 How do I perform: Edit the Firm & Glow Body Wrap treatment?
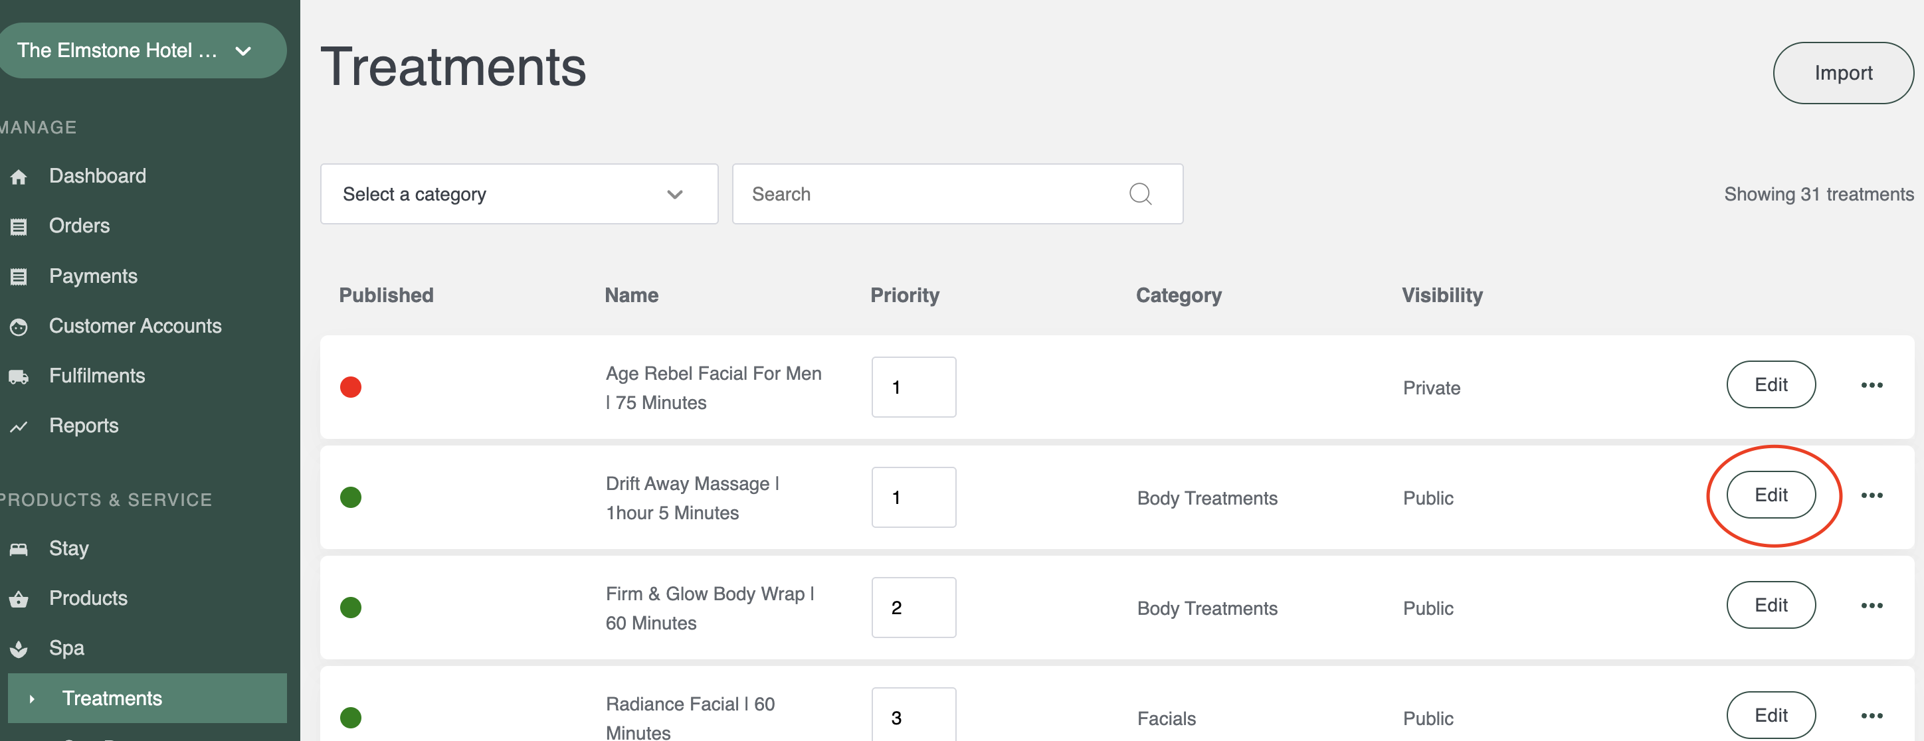coord(1770,605)
